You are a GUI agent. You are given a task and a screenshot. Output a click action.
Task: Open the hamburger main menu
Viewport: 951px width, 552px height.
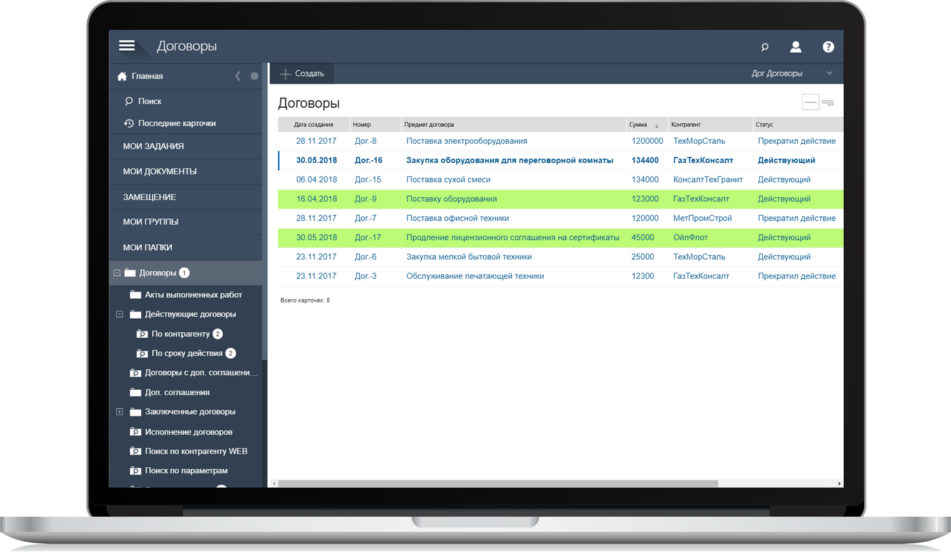(x=126, y=45)
